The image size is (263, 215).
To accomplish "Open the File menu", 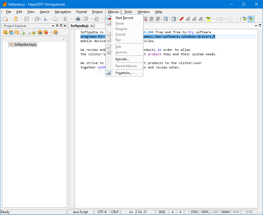I will tap(9, 12).
